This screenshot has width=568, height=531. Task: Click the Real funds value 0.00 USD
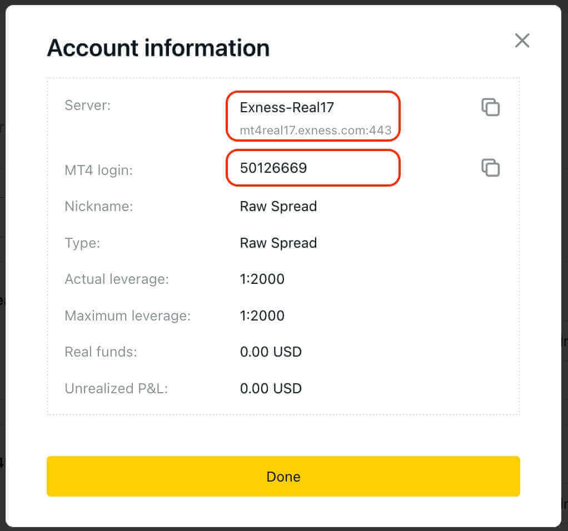pyautogui.click(x=271, y=352)
